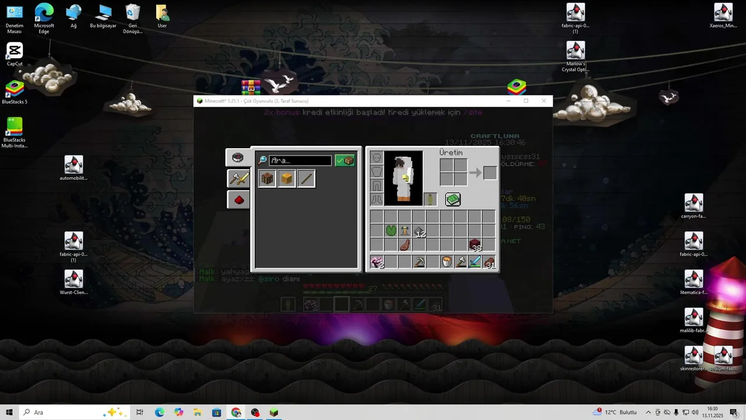Select the stick recipe
Image resolution: width=746 pixels, height=420 pixels.
307,178
